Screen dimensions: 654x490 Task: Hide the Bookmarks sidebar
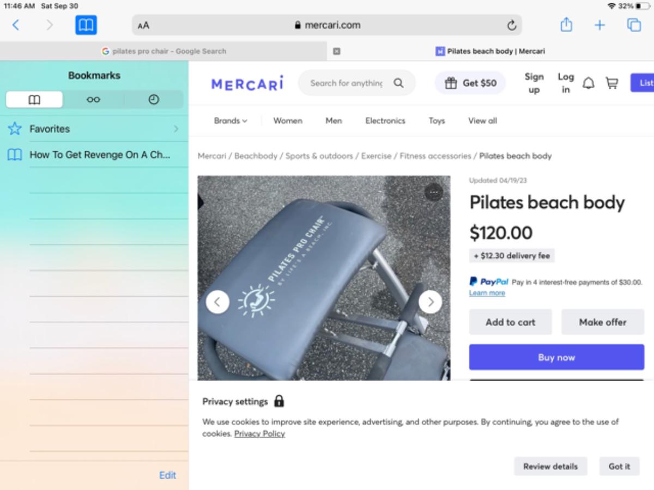tap(86, 25)
